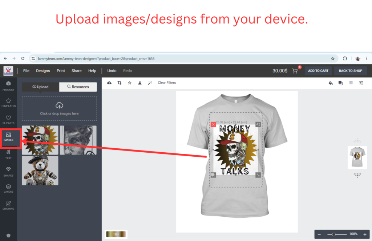372x241 pixels.
Task: Open the browser three-dot menu
Action: [x=367, y=59]
